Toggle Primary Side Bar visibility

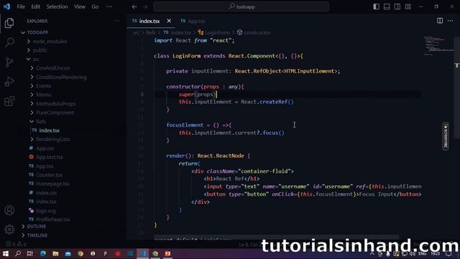pos(376,6)
